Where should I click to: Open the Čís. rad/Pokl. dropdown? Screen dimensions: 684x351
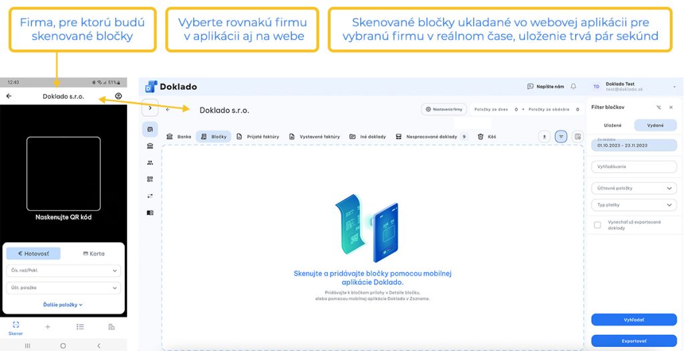(63, 270)
